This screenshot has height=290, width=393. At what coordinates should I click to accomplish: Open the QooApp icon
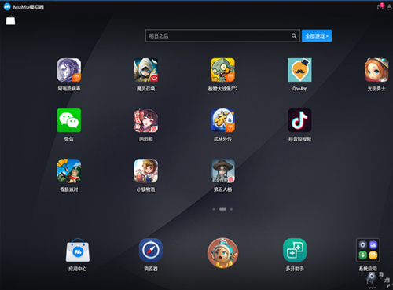click(299, 70)
